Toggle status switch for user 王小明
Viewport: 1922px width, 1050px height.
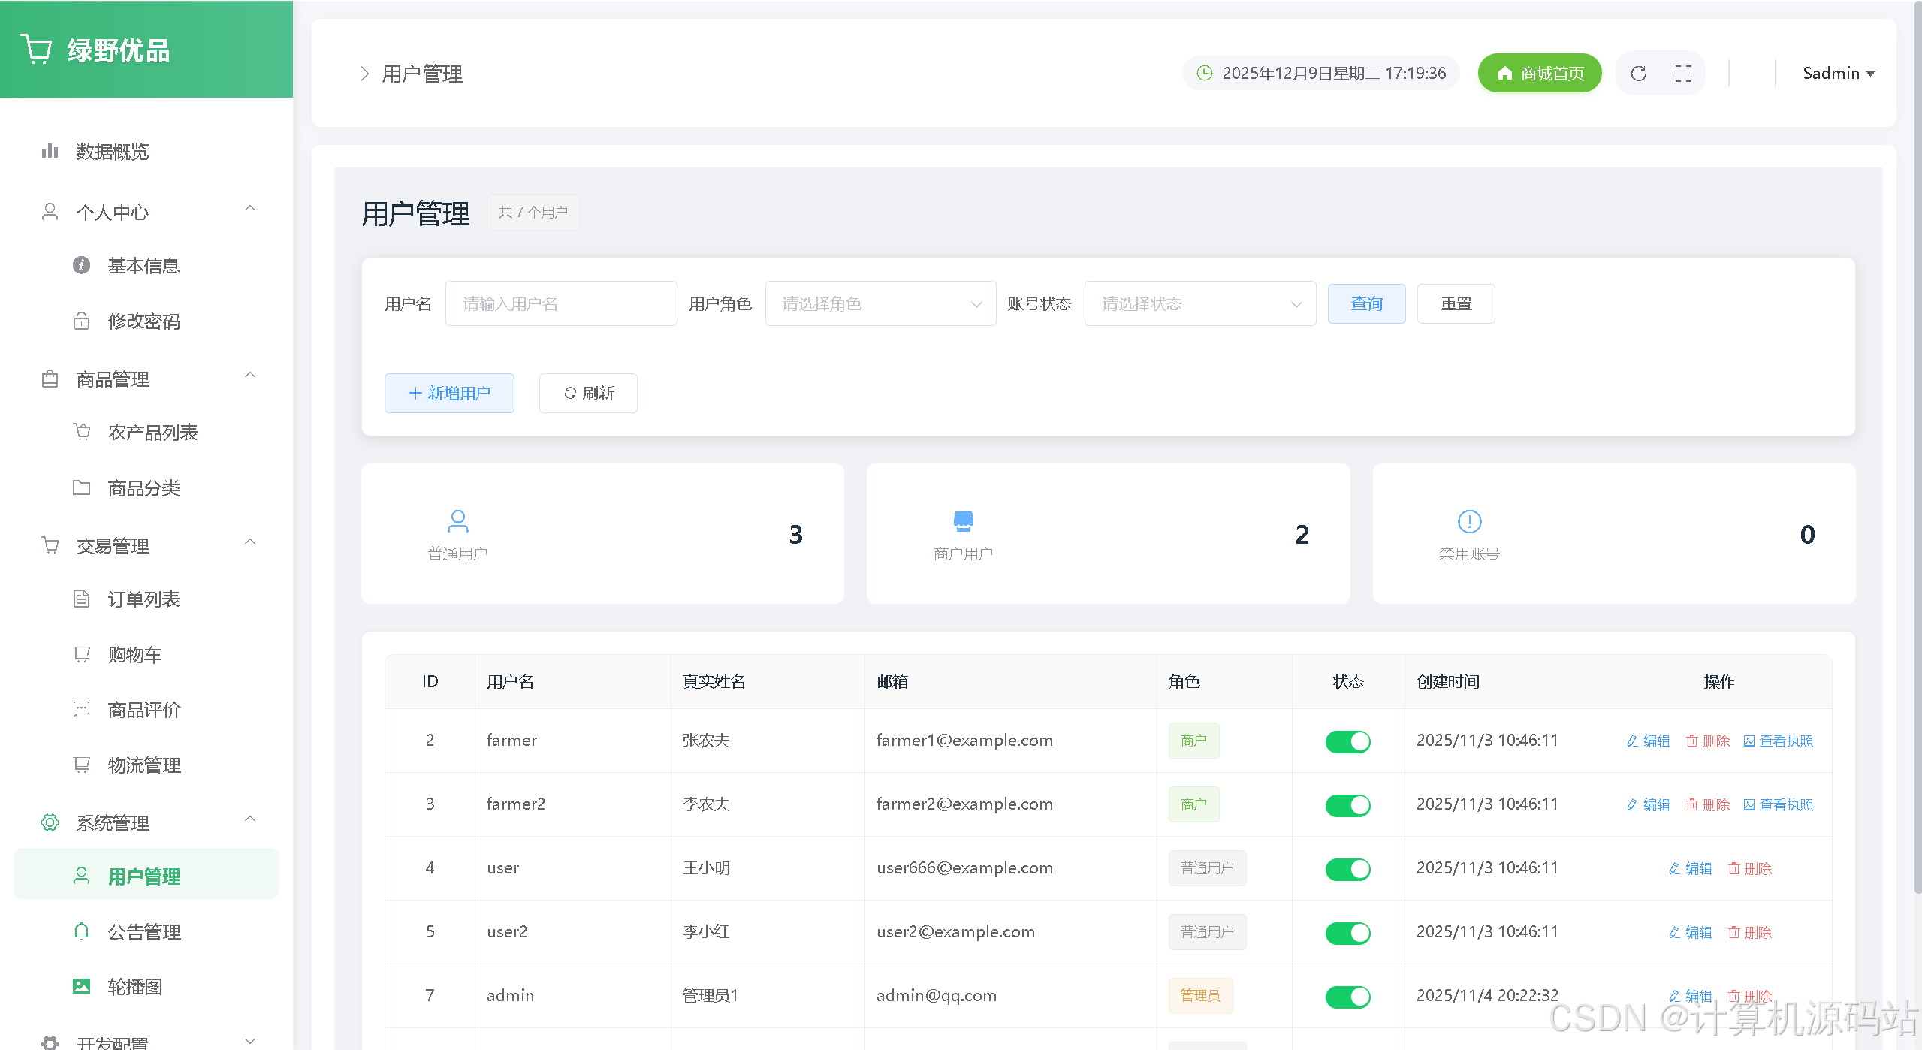pyautogui.click(x=1347, y=869)
